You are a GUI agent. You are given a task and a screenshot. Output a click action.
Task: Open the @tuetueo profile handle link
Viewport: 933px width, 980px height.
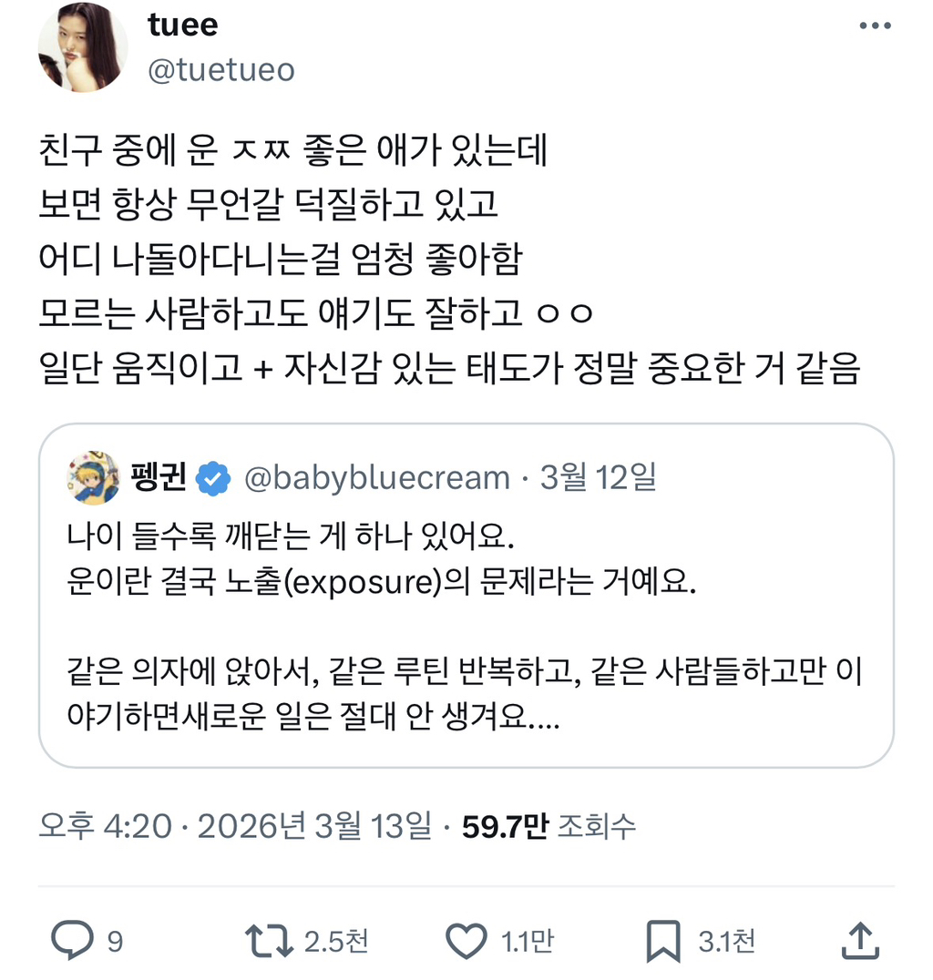[x=219, y=69]
